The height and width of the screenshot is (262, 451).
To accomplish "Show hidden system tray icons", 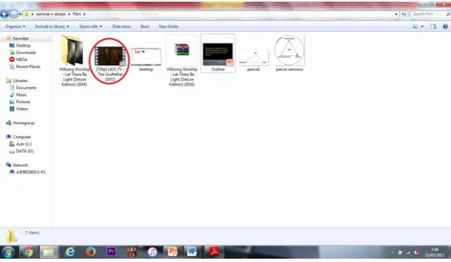I will pyautogui.click(x=393, y=253).
